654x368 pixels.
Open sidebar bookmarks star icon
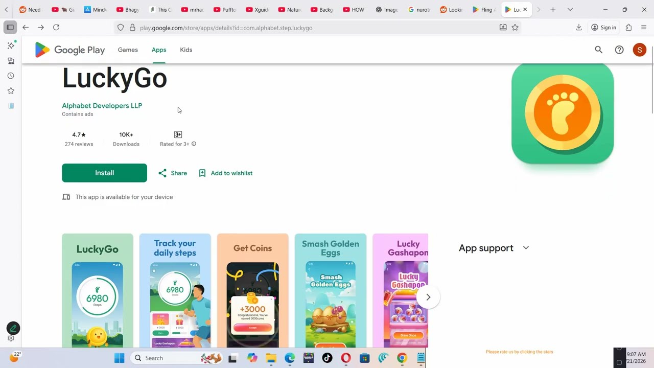(11, 91)
